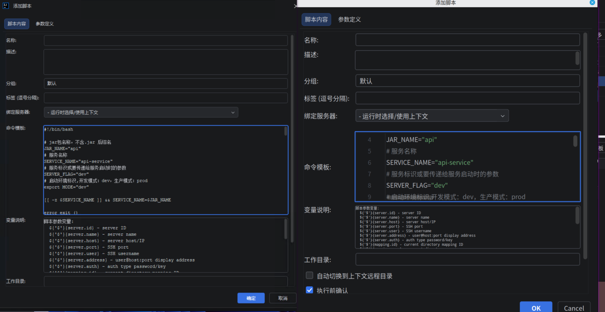Click the 分组 field showing 默认 in left dialog
The height and width of the screenshot is (312, 605).
click(x=166, y=84)
